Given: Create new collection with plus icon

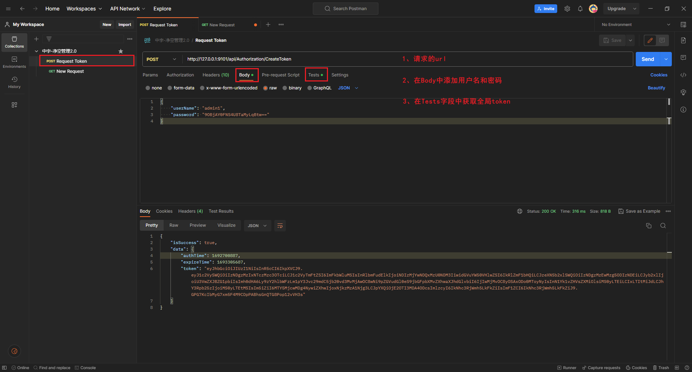Looking at the screenshot, I should point(36,39).
